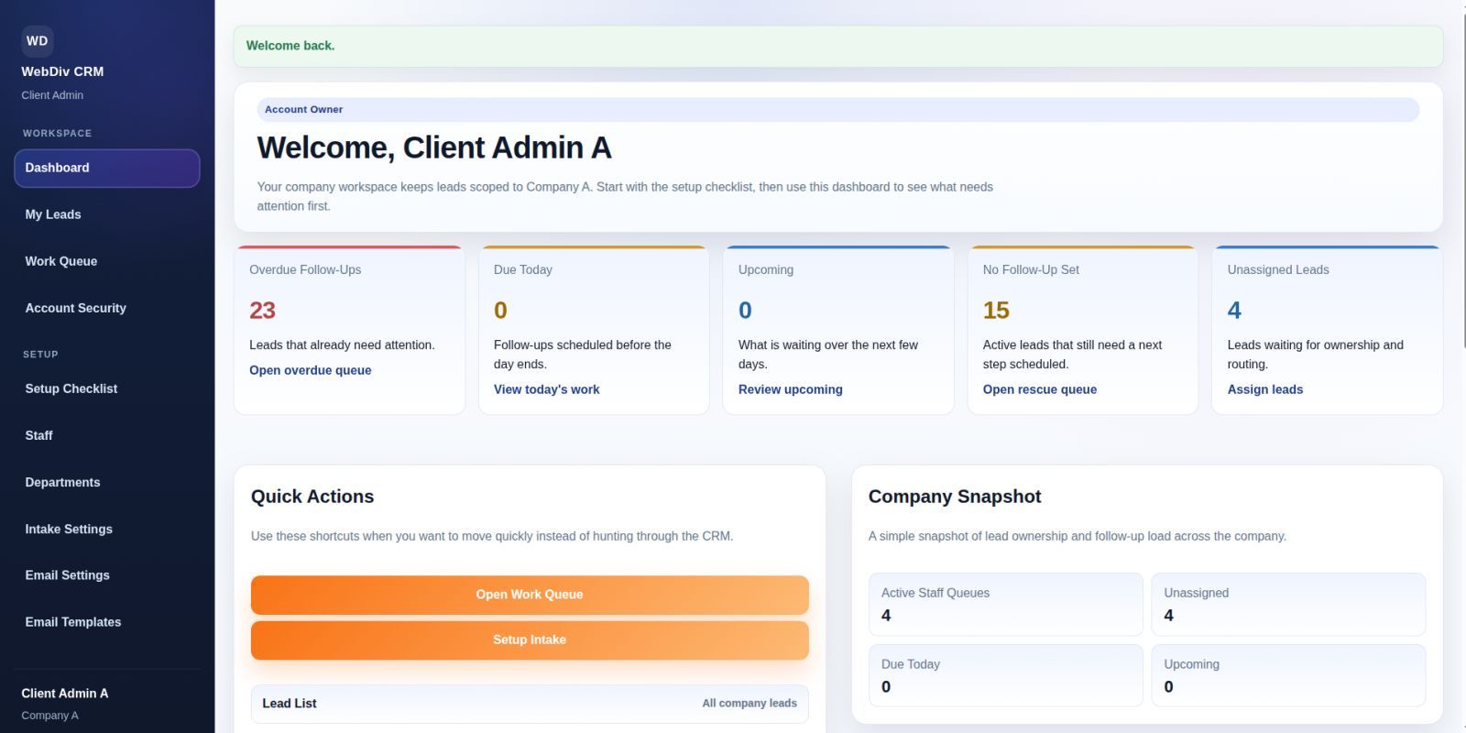The height and width of the screenshot is (733, 1466).
Task: Click the Upcoming card count 0
Action: (745, 311)
